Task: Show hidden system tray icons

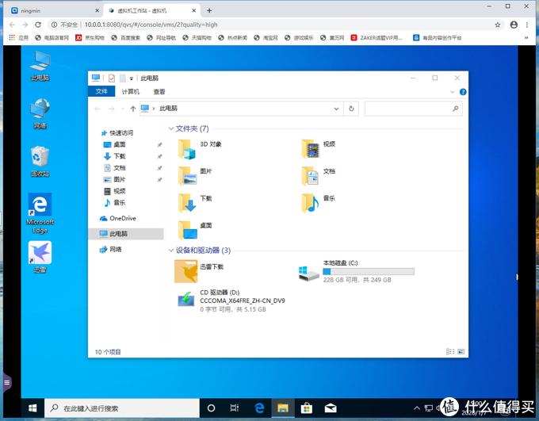Action: tap(417, 408)
